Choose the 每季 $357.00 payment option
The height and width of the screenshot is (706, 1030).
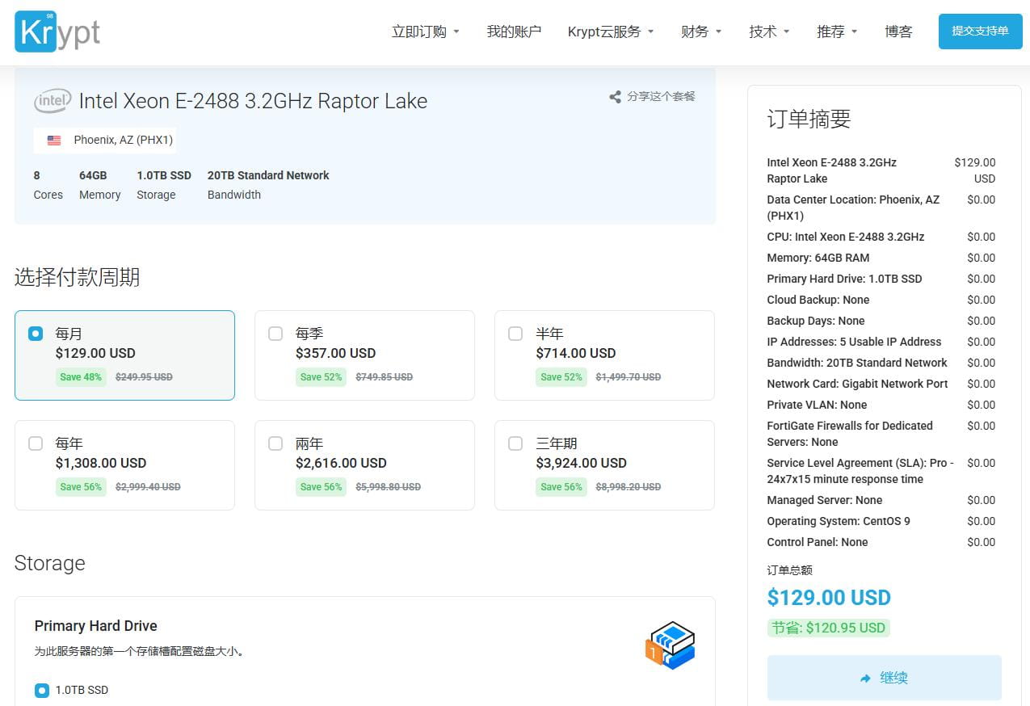click(364, 355)
